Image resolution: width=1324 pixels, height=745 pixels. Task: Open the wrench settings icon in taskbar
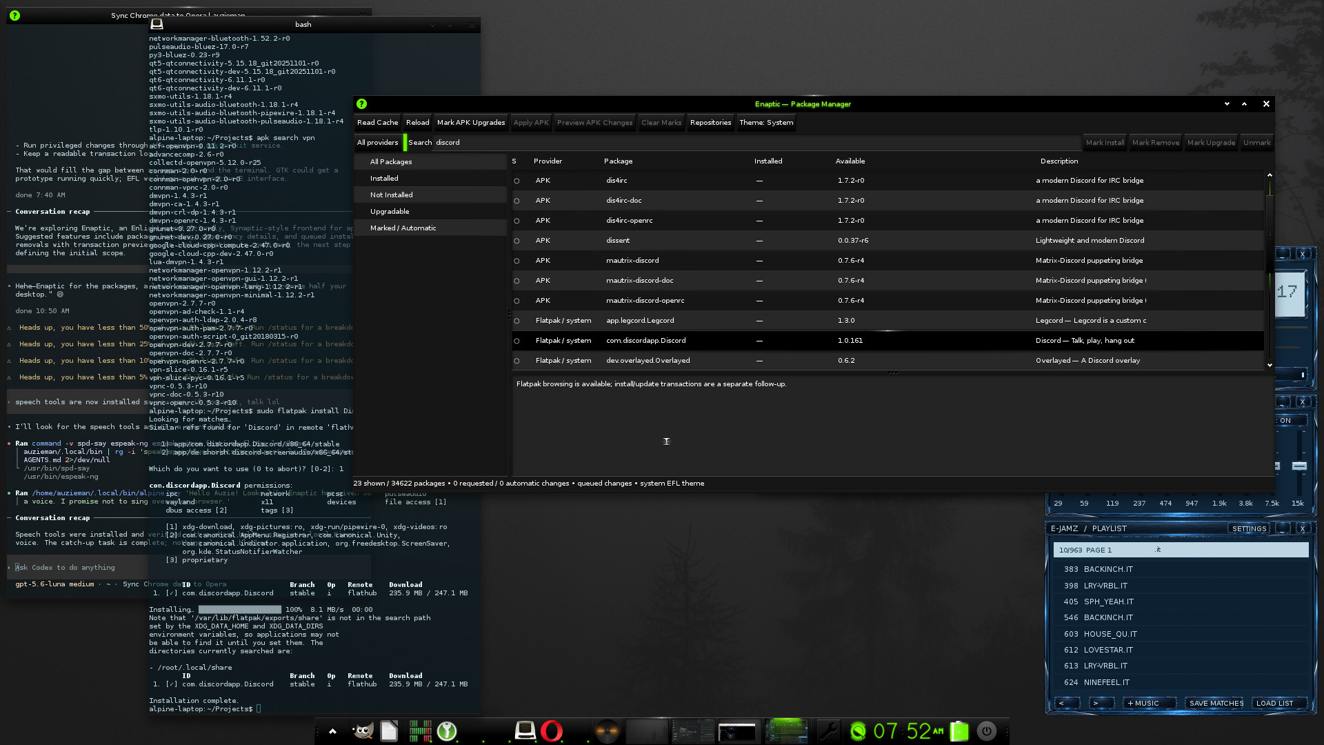(828, 731)
